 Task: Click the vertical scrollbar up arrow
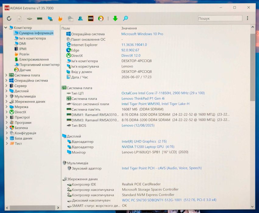[253, 27]
